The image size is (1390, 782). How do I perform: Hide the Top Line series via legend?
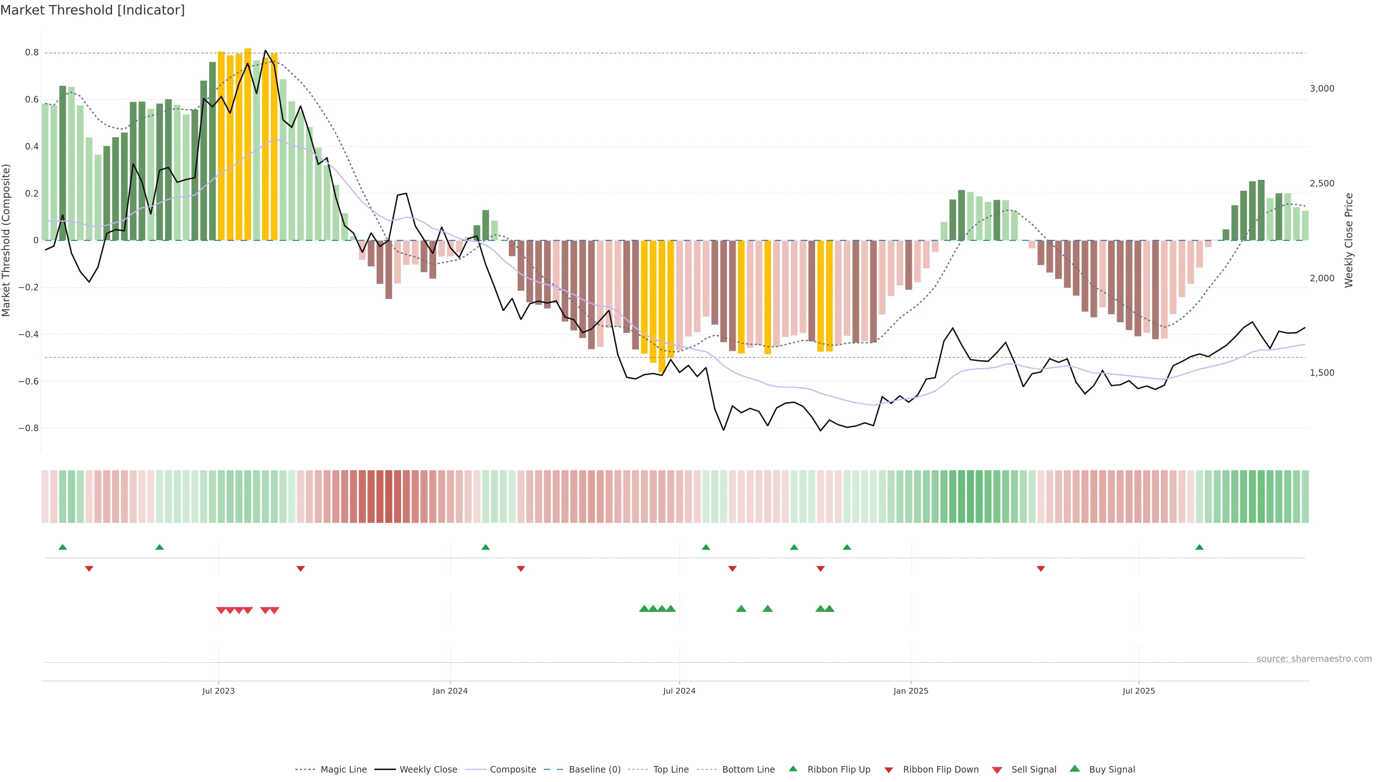coord(671,770)
